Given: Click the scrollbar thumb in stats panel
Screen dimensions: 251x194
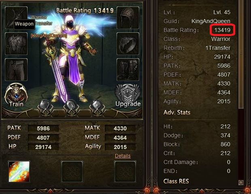Looking at the screenshot, I should (241, 53).
